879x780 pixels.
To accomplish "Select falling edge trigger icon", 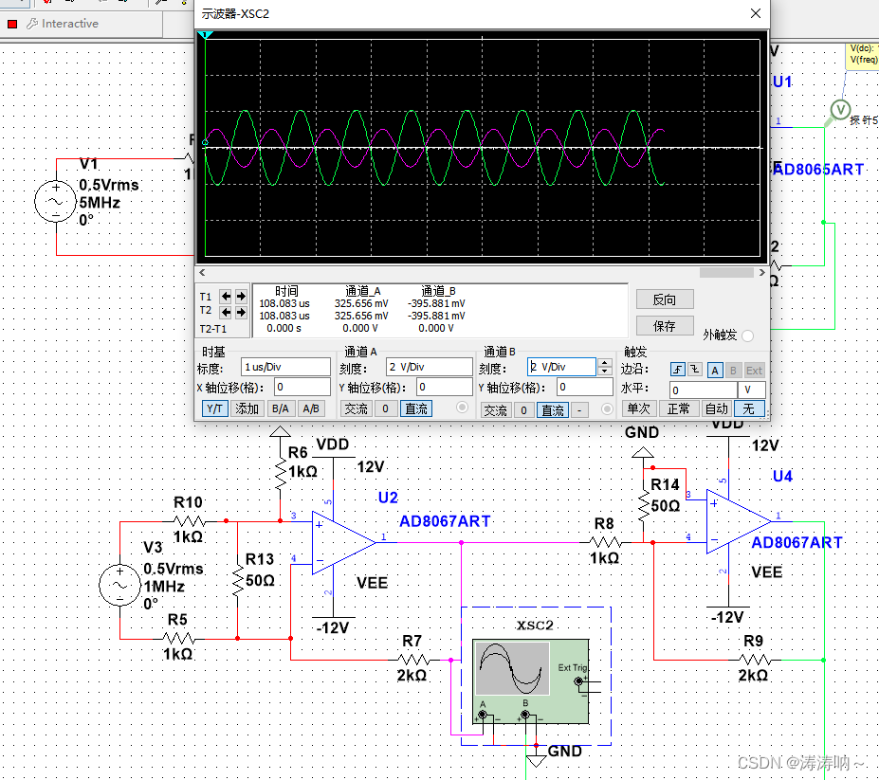I will 695,370.
